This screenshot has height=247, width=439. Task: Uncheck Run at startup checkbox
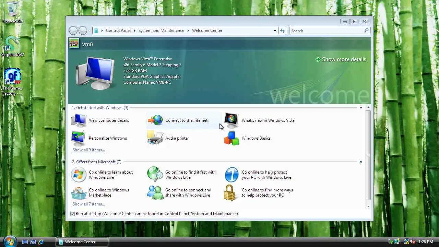(72, 214)
